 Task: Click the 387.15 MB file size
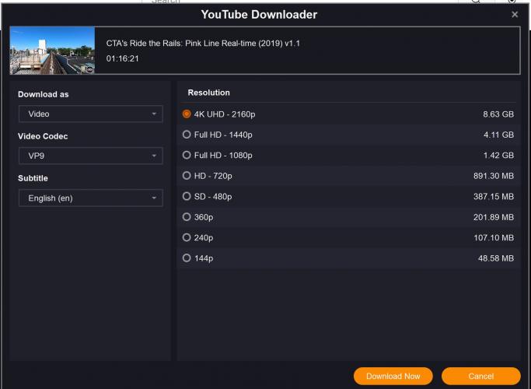coord(494,197)
